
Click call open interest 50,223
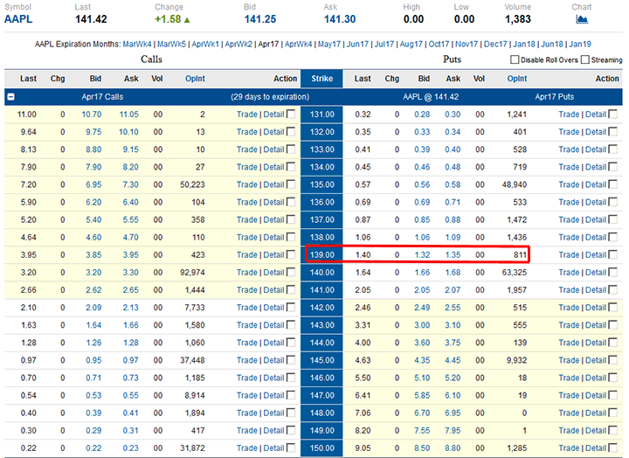(192, 184)
